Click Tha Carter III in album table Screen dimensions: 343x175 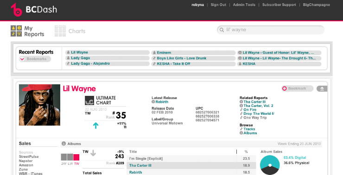[140, 165]
